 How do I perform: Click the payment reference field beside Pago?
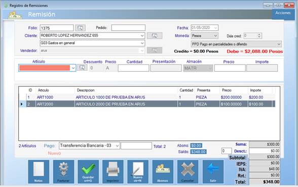136,146
